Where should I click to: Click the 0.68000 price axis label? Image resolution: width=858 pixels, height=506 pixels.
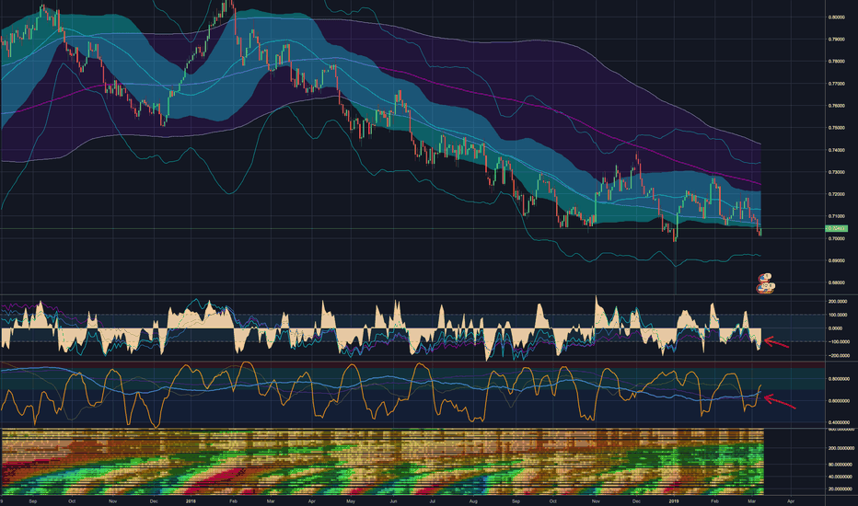pyautogui.click(x=836, y=282)
